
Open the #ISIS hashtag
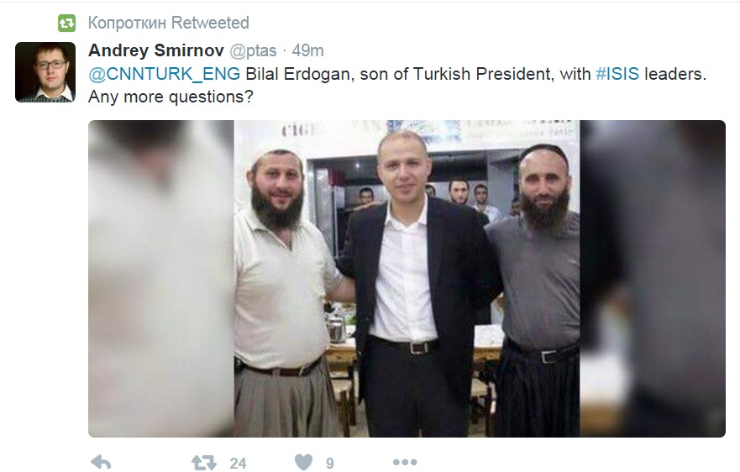coord(617,74)
